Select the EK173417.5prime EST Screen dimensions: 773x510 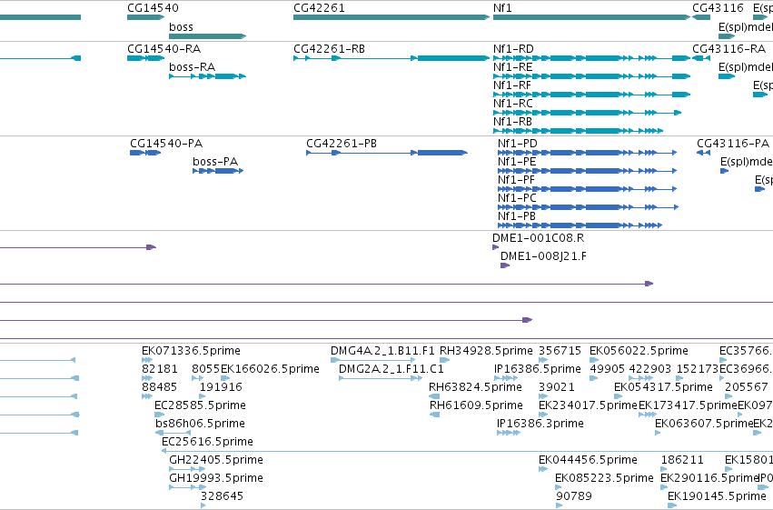(648, 415)
